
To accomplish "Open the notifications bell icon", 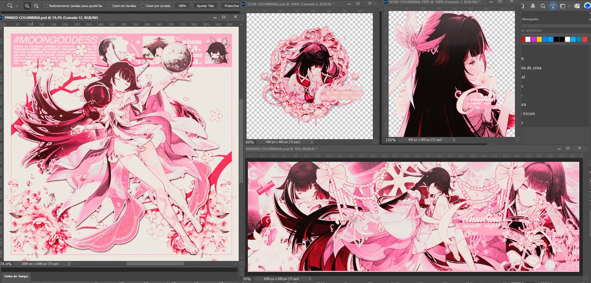I will (532, 6).
